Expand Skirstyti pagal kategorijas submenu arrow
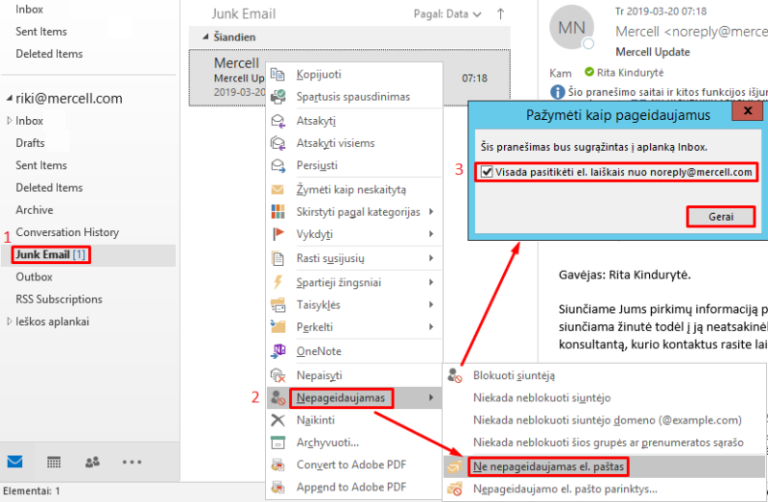The height and width of the screenshot is (502, 768). 431,211
